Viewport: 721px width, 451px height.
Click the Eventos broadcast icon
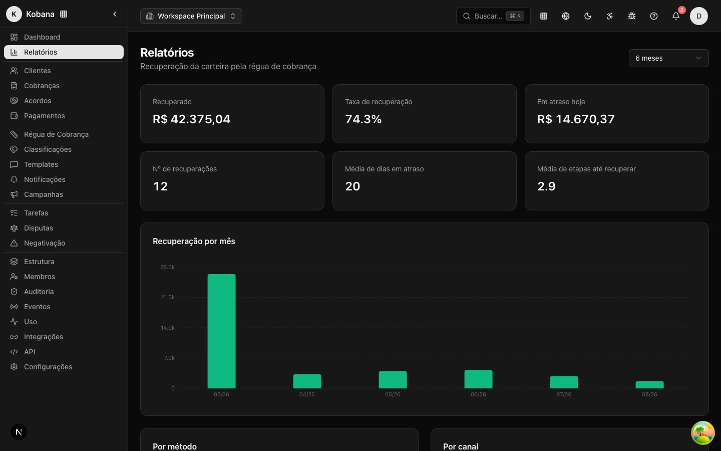tap(14, 307)
